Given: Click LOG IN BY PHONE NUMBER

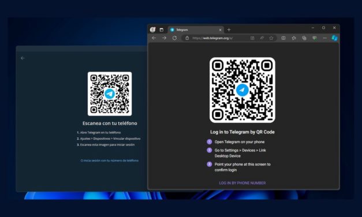Looking at the screenshot, I should pos(242,183).
